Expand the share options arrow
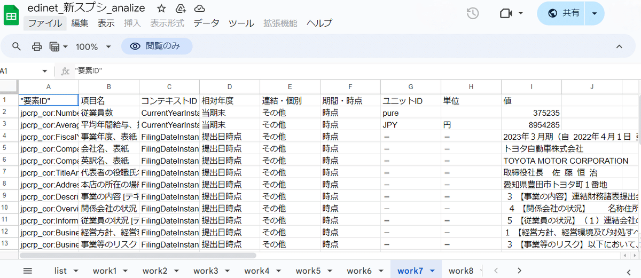641x278 pixels. click(595, 13)
